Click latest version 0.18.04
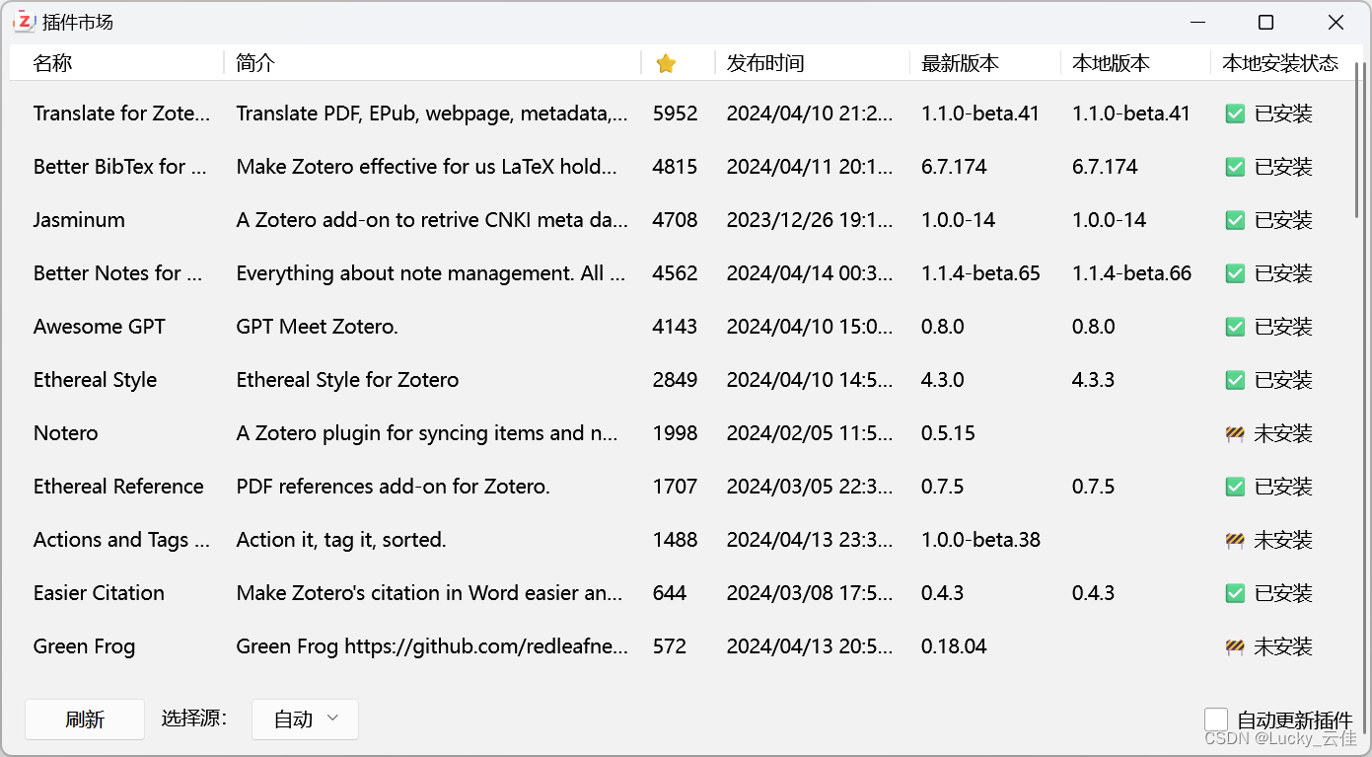The height and width of the screenshot is (757, 1372). (954, 646)
